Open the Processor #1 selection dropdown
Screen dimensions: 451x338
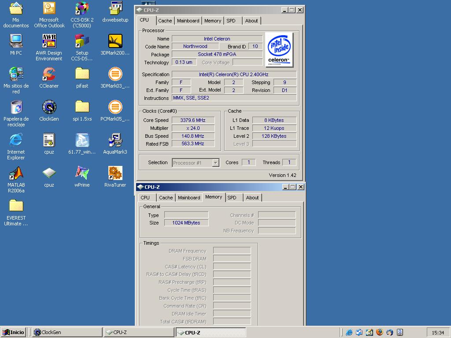pyautogui.click(x=196, y=163)
